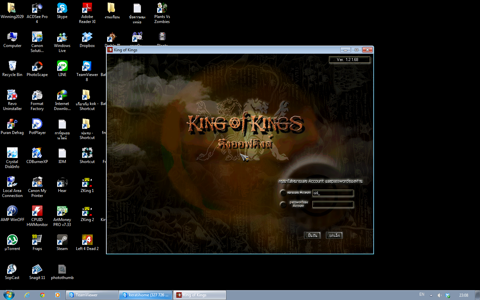Launch ZKing 2 shortcut
480x300 pixels.
(x=87, y=214)
